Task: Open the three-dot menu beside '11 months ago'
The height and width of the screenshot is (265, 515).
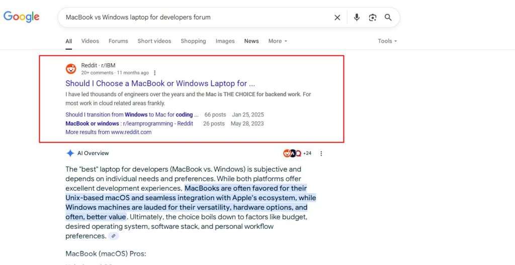Action: [155, 73]
